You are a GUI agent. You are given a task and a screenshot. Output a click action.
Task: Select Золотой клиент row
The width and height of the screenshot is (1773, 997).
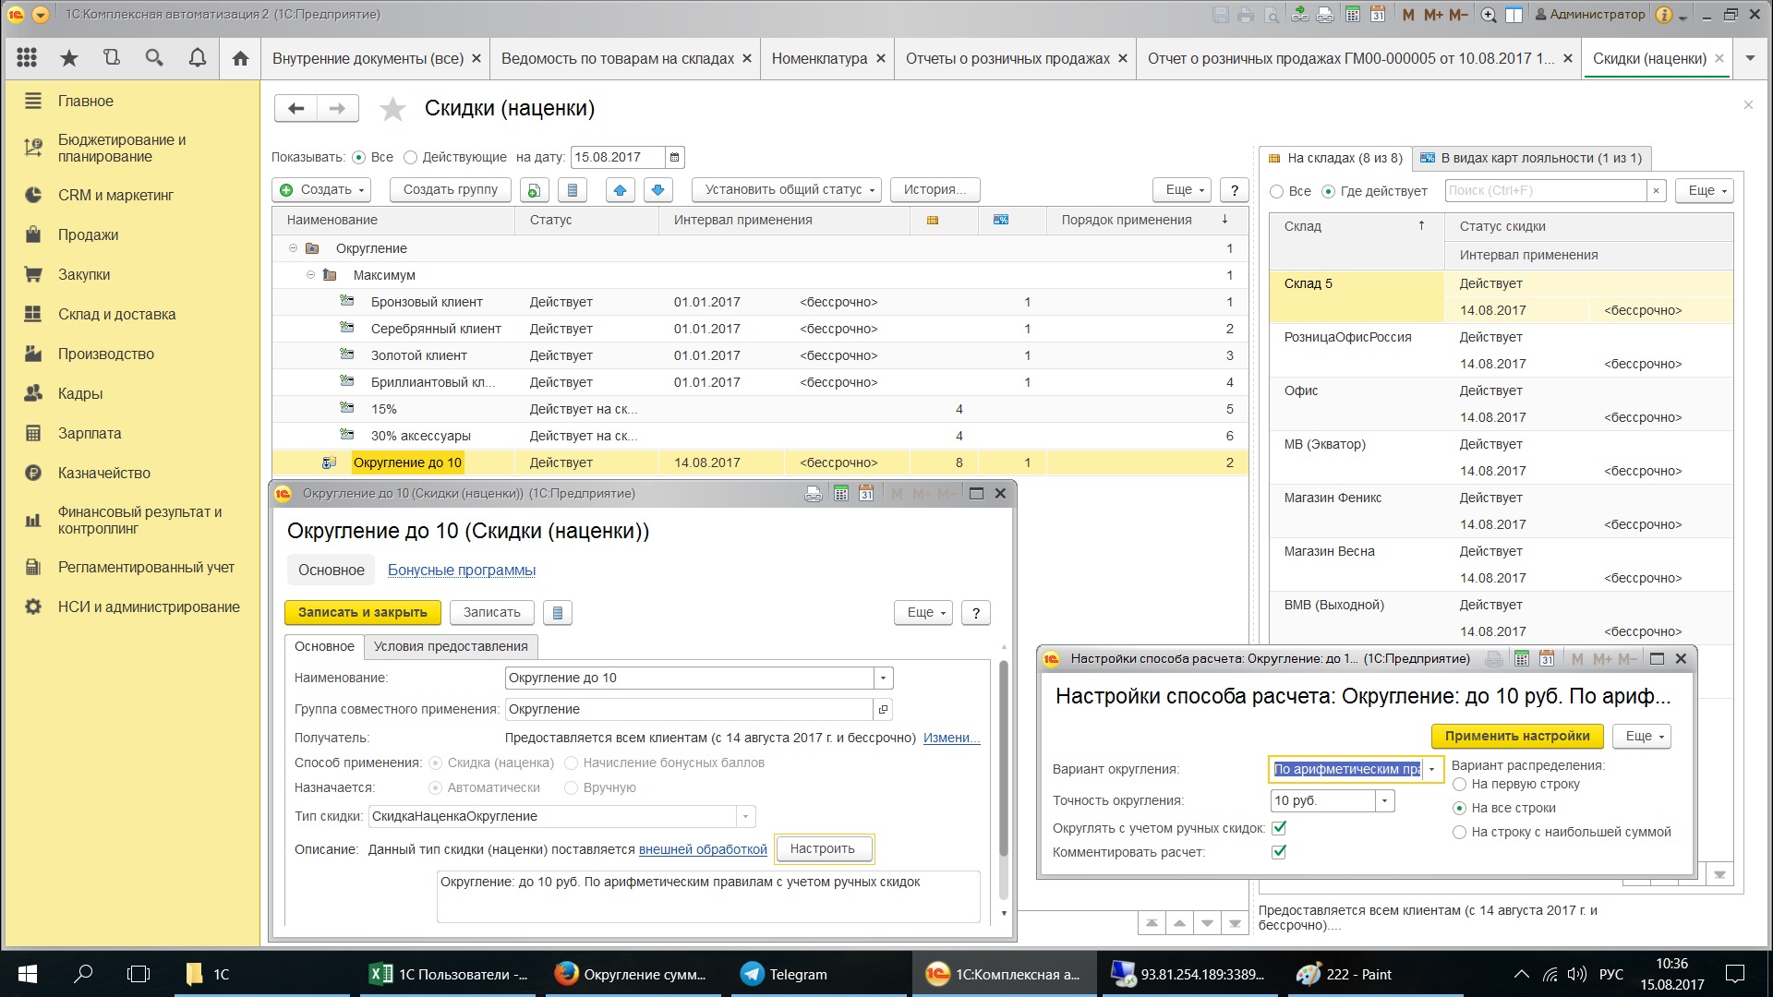click(x=760, y=355)
